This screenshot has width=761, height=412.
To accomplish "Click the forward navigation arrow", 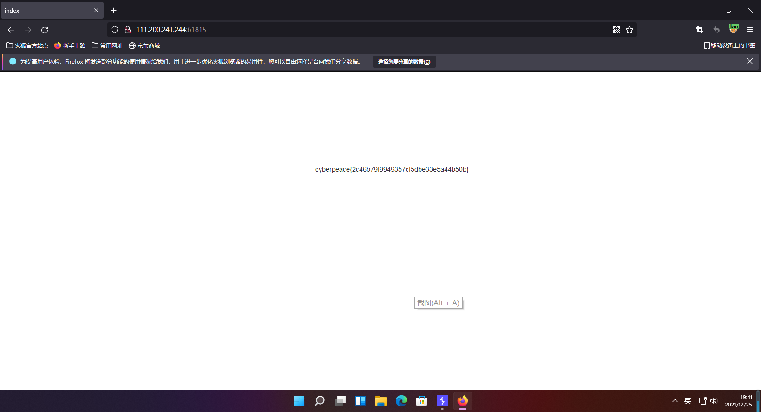I will click(x=28, y=30).
